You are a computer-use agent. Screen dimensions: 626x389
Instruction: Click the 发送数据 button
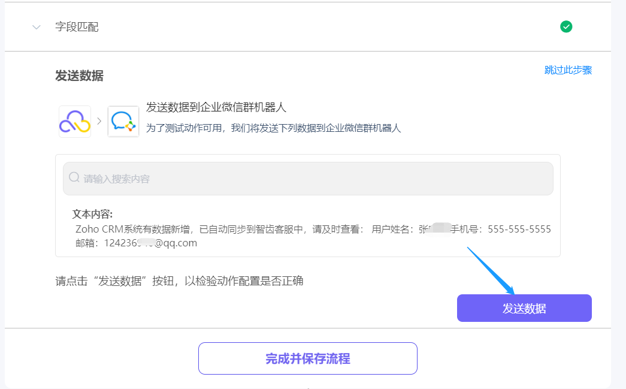point(524,308)
